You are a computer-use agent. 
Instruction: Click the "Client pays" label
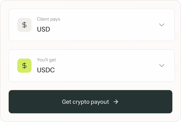coord(49,19)
